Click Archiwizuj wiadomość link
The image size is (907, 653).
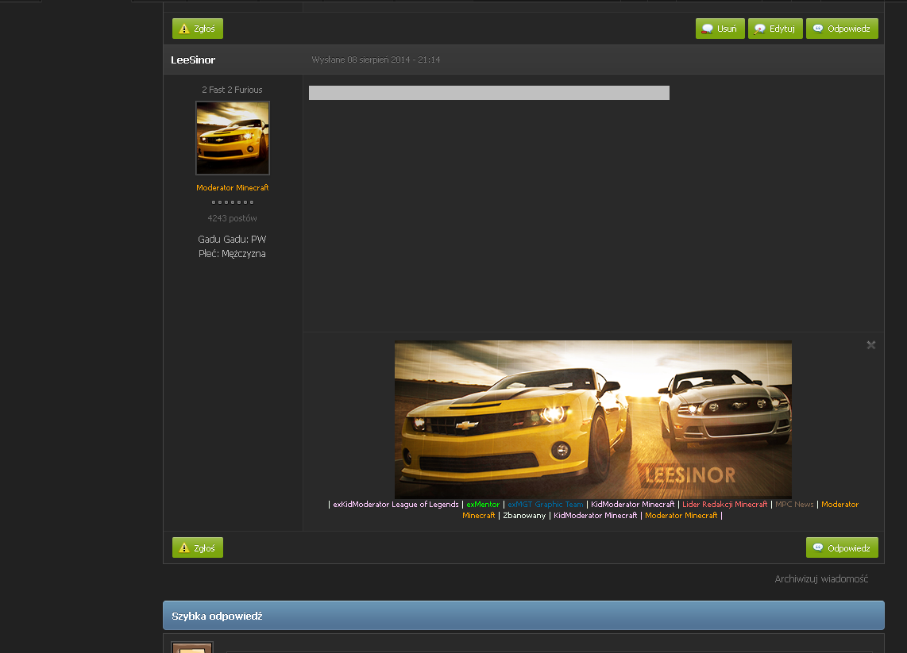pos(820,578)
